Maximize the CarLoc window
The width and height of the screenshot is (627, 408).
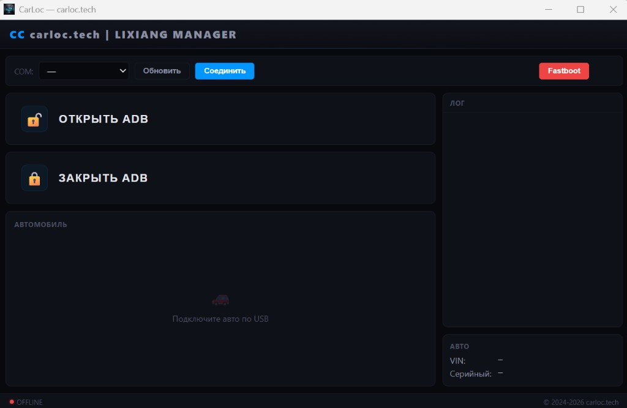[580, 9]
